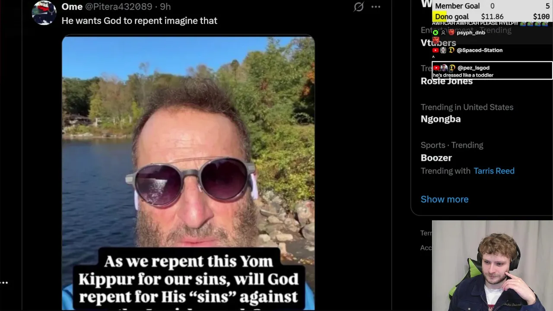Click the Dono goal progress bar
Image resolution: width=553 pixels, height=311 pixels.
pos(493,16)
